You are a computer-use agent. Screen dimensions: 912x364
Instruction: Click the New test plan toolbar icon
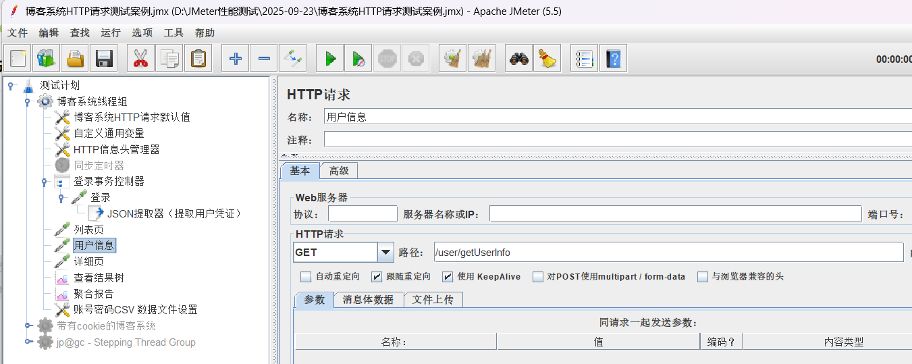18,59
